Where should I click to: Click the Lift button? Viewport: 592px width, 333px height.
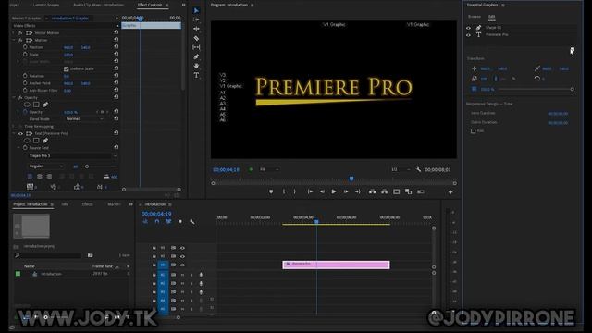pyautogui.click(x=372, y=191)
